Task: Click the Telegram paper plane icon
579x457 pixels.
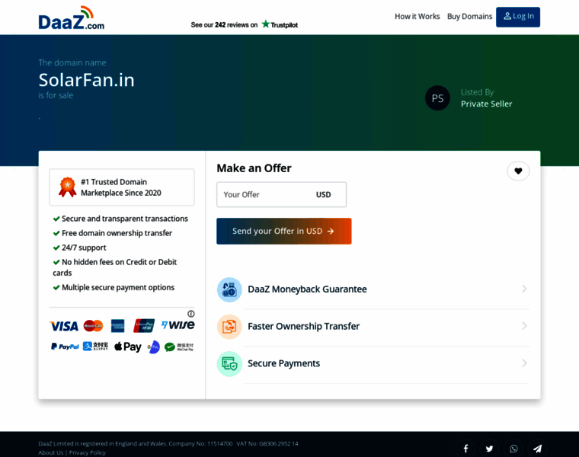Action: (537, 449)
